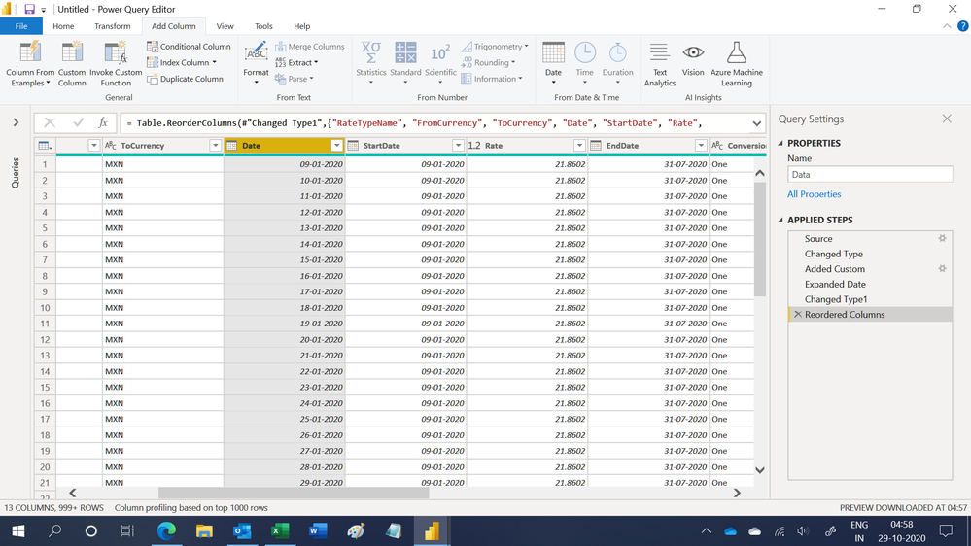The width and height of the screenshot is (971, 546).
Task: Open the Statistics number tool
Action: click(x=371, y=62)
